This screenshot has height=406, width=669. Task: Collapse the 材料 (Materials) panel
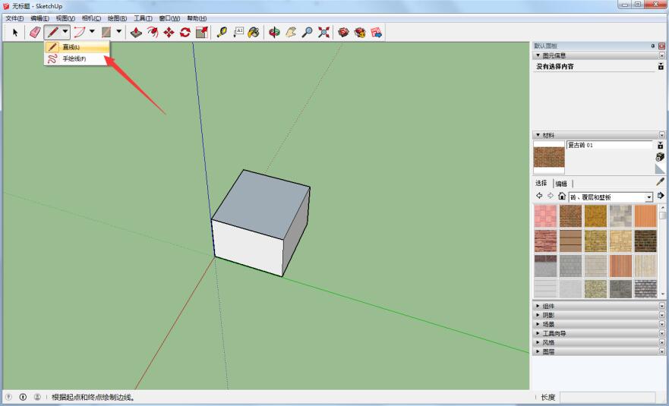click(x=538, y=135)
